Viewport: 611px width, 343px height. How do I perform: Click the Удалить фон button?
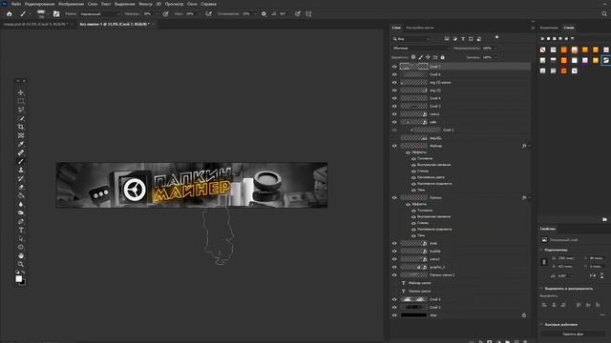(573, 334)
